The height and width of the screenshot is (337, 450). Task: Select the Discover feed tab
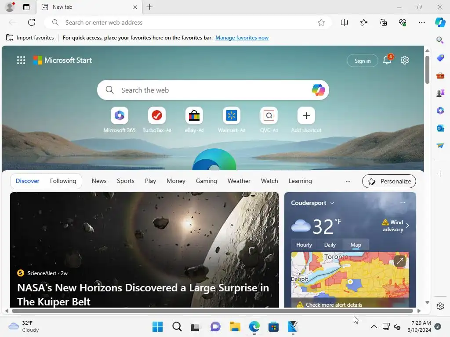[28, 181]
